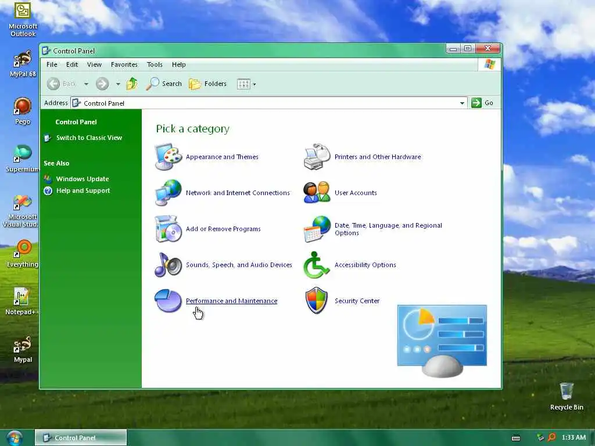Open the Tools menu
595x446 pixels.
(x=155, y=64)
